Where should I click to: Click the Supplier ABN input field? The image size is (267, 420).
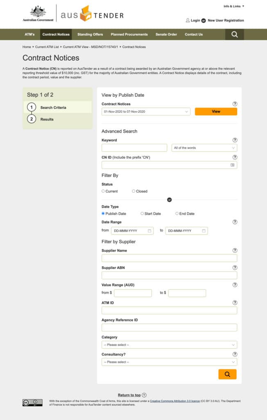tap(169, 275)
